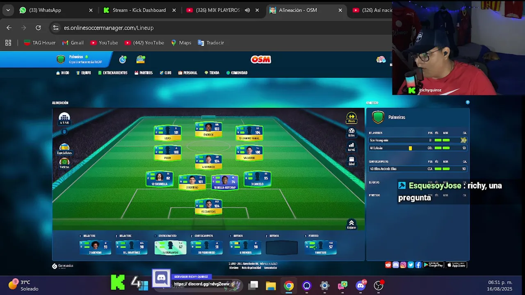Image resolution: width=525 pixels, height=295 pixels.
Task: Open the PARTIDOS menu
Action: click(x=144, y=73)
